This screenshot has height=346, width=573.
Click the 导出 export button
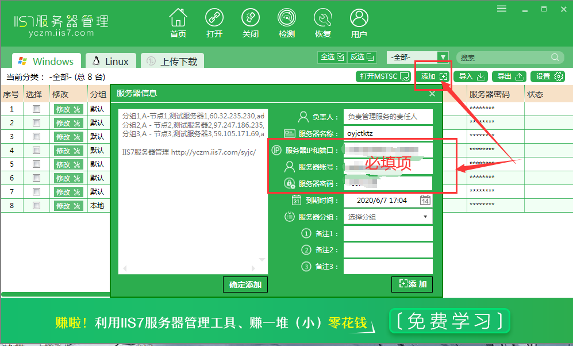509,76
